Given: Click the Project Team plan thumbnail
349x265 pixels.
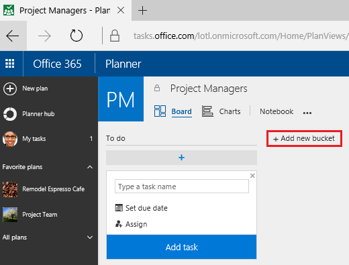Looking at the screenshot, I should (x=10, y=215).
